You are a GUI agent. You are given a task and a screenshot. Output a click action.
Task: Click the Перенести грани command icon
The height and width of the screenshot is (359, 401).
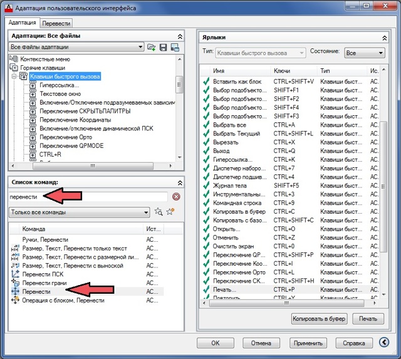tap(16, 283)
